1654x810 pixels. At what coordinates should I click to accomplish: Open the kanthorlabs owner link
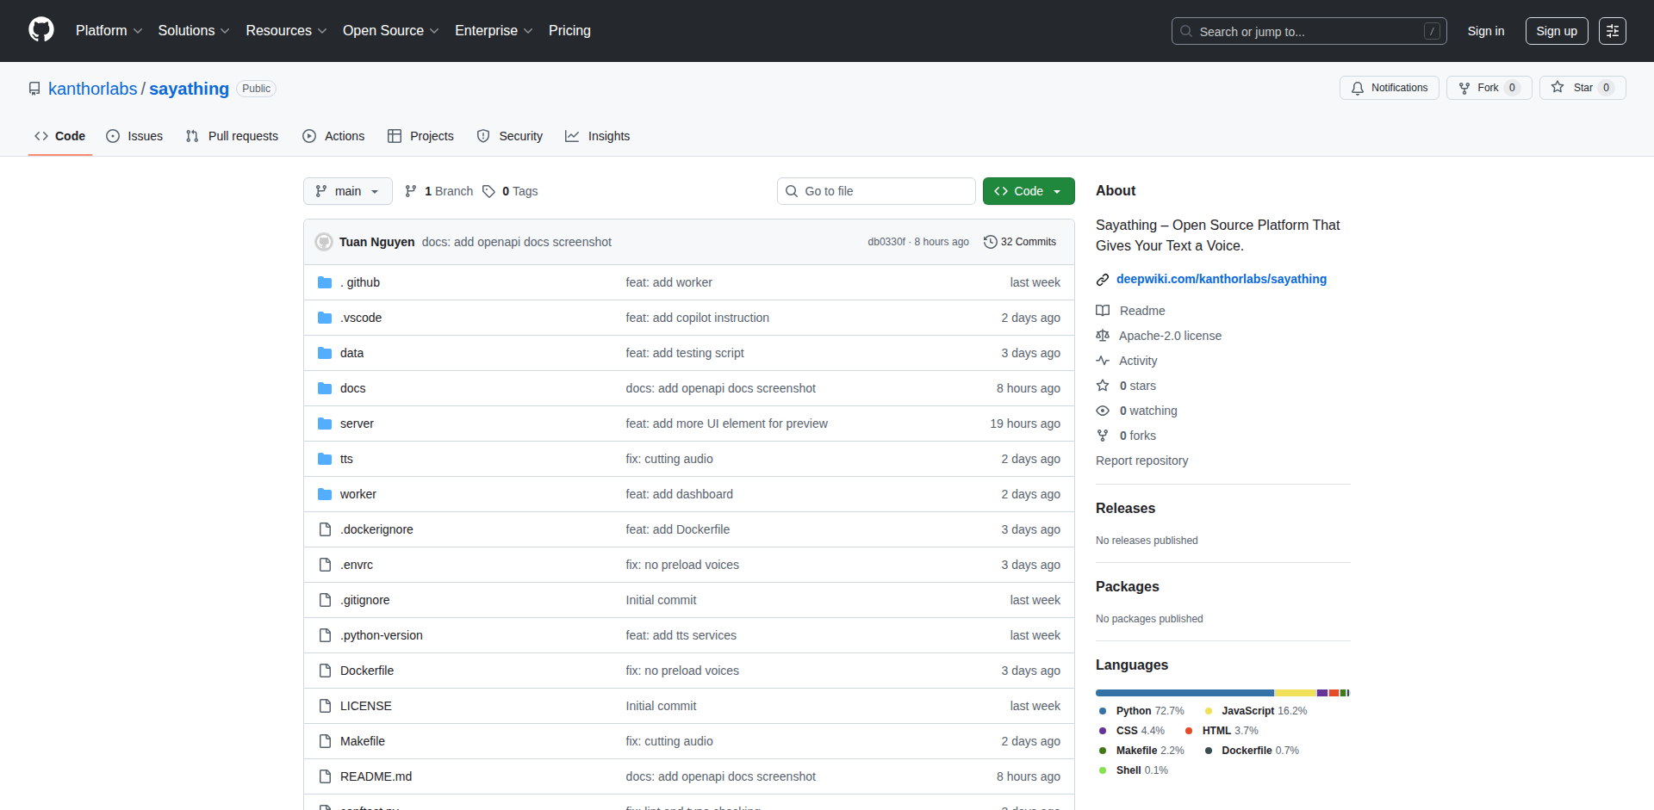point(93,89)
